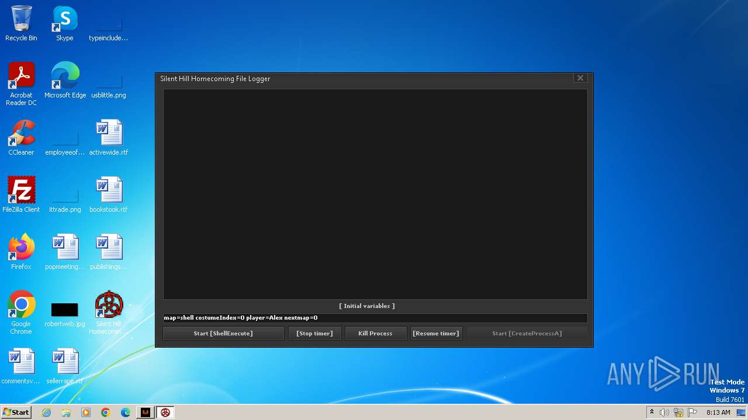
Task: Show hidden system tray icons
Action: [652, 412]
